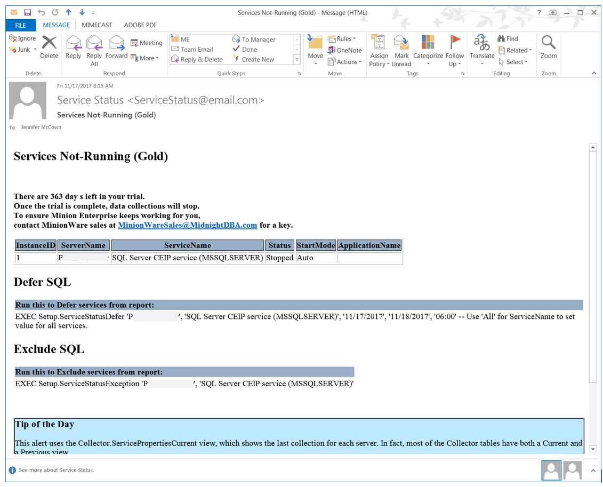Find text in this message
Screen dimensions: 603x487
click(508, 38)
